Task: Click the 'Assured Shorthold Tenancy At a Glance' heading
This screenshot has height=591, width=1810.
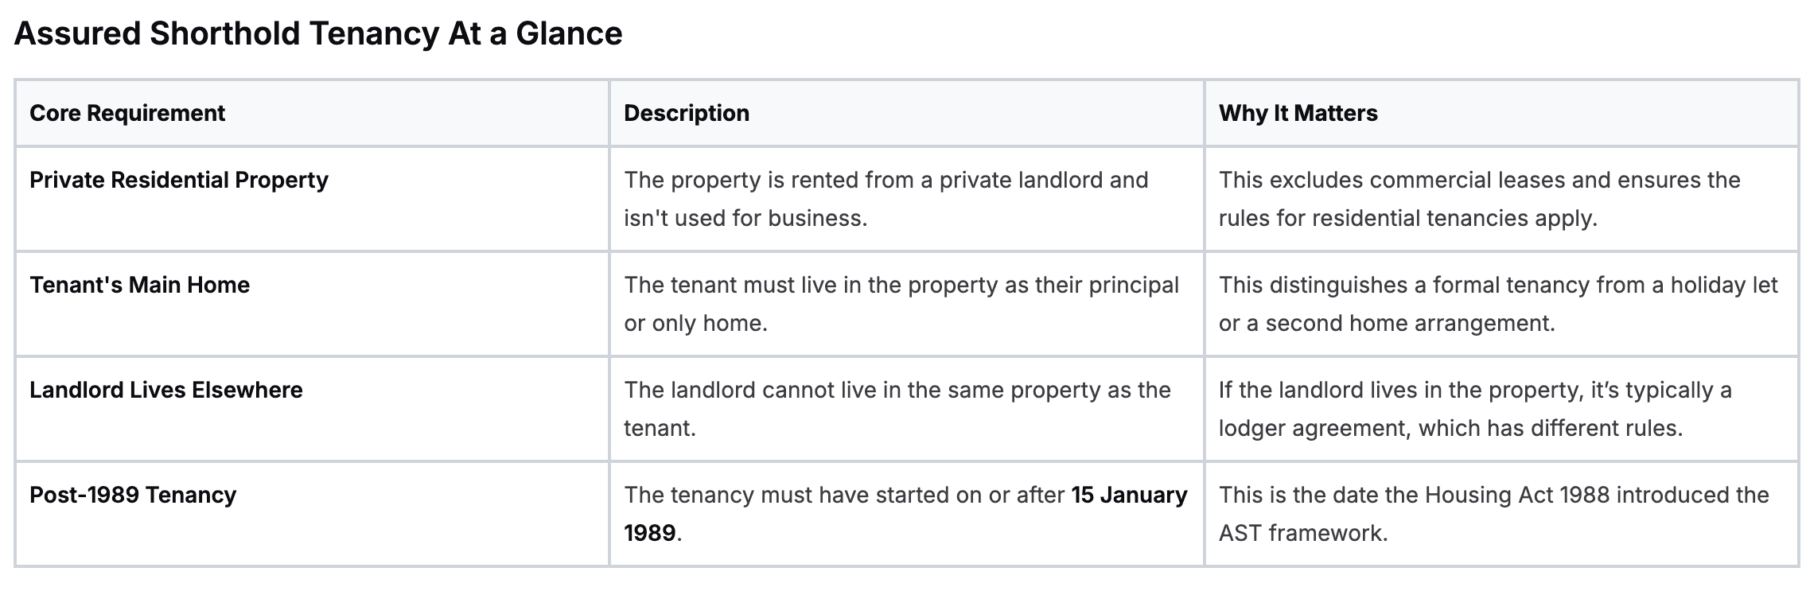Action: 318,34
